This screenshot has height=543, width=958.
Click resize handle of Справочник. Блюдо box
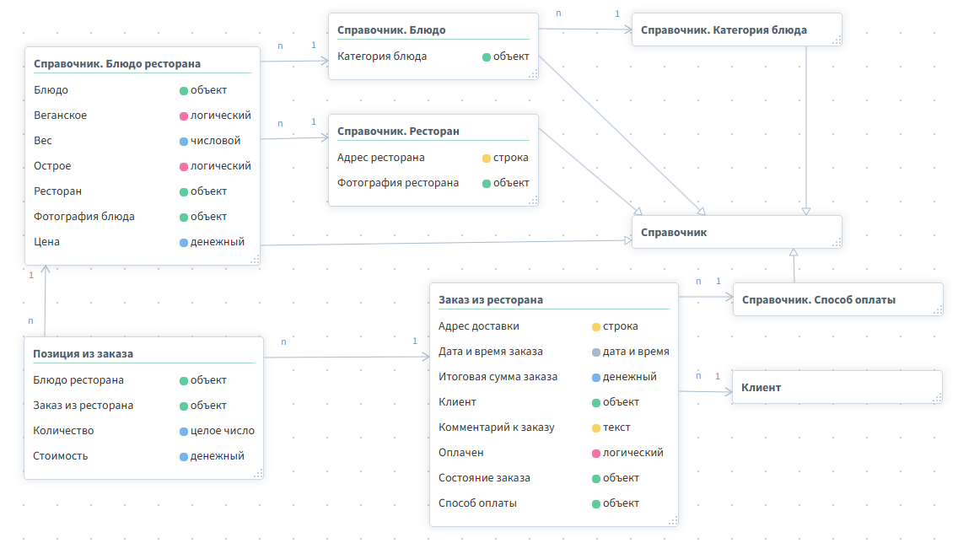pyautogui.click(x=533, y=74)
